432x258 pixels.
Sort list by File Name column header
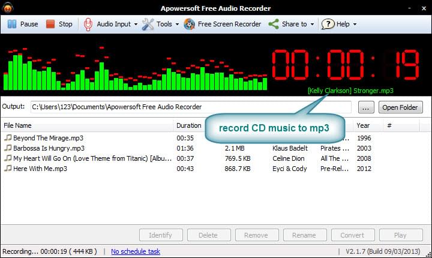[x=18, y=126]
